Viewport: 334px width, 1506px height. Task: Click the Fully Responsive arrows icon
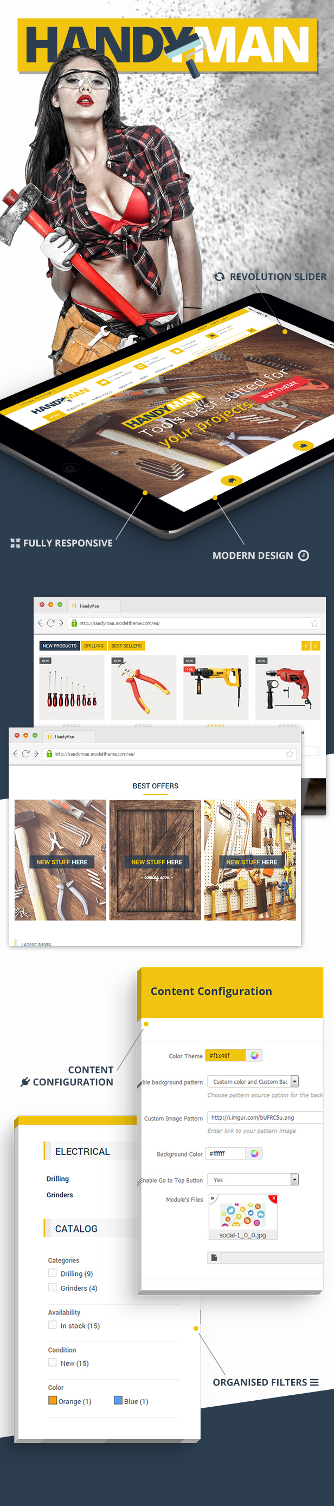(15, 543)
